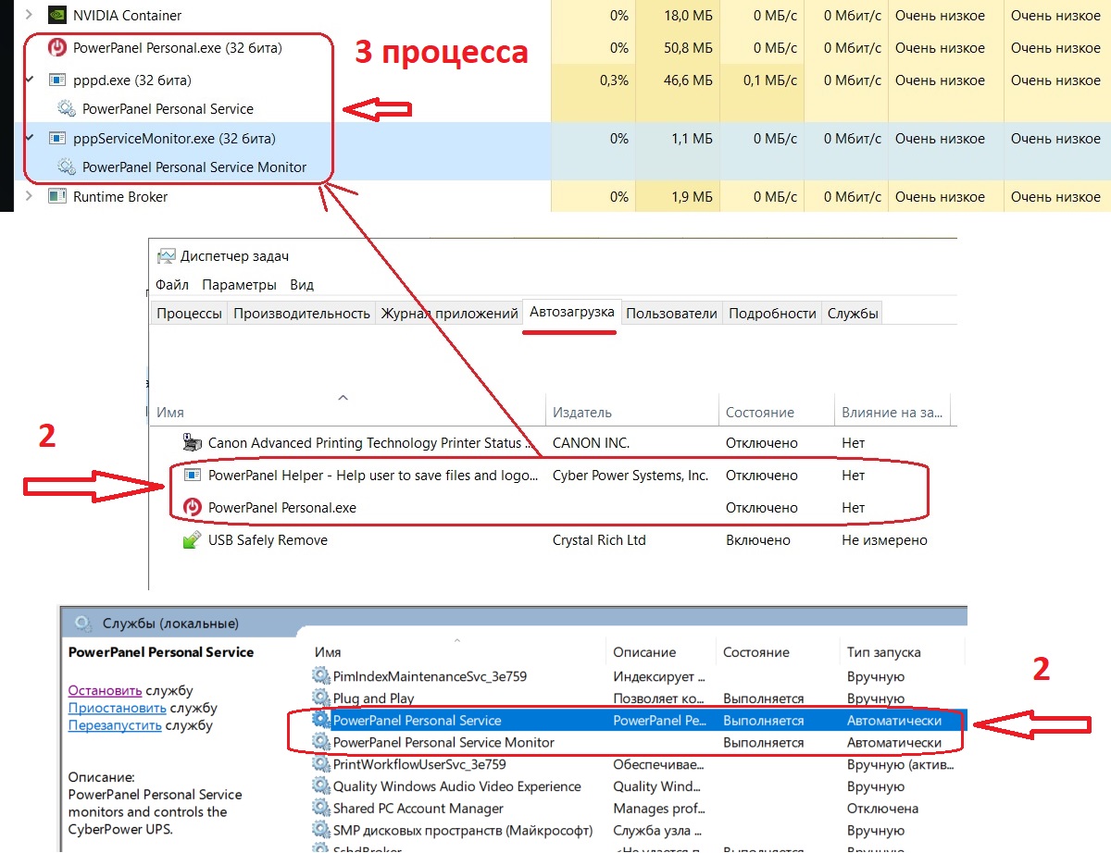Switch to the Пользователи tab
The width and height of the screenshot is (1111, 853).
pos(671,314)
